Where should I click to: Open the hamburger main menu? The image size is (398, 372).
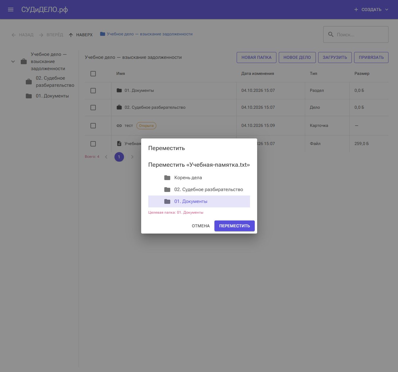click(11, 10)
